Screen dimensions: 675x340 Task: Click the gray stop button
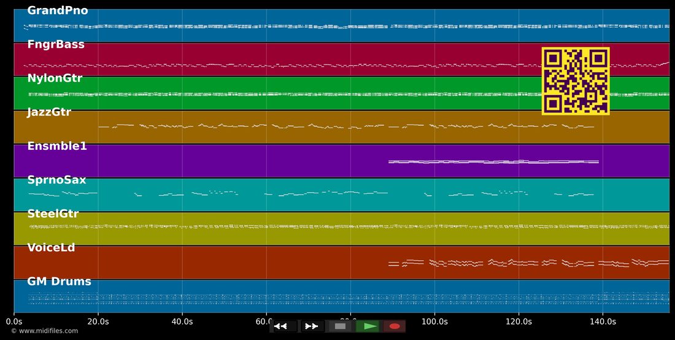click(x=340, y=326)
